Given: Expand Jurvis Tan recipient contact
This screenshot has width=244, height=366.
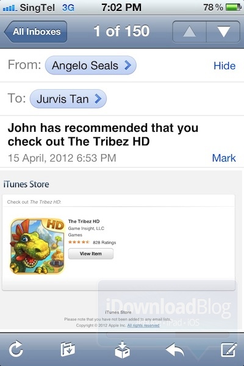Looking at the screenshot, I should coord(68,99).
